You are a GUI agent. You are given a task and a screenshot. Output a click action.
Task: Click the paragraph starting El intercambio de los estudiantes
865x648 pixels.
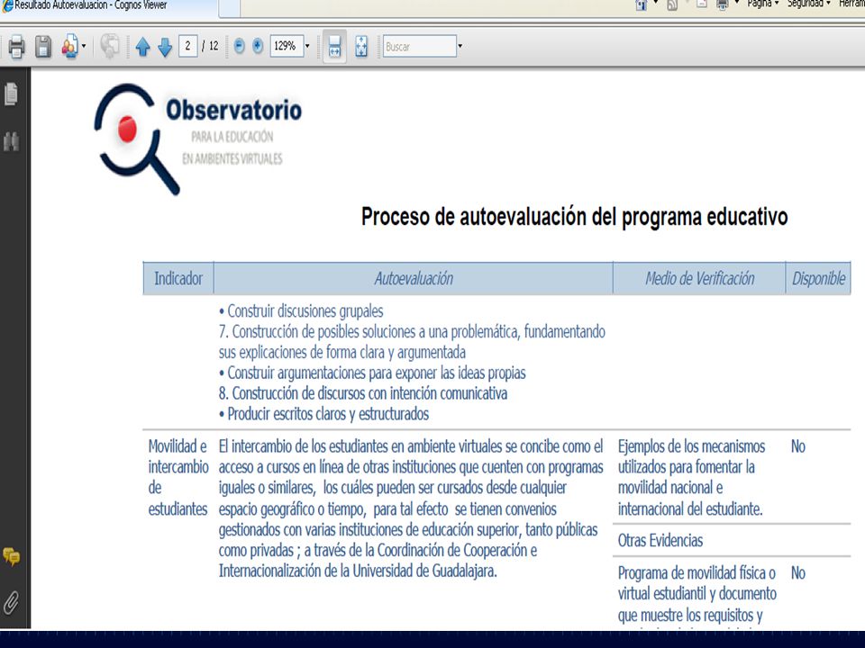pyautogui.click(x=412, y=508)
